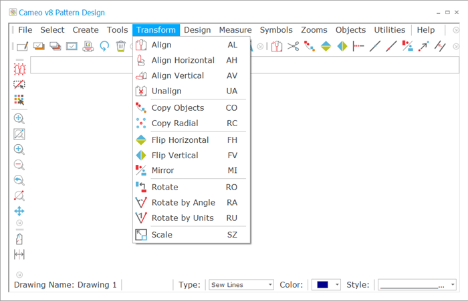This screenshot has width=468, height=301.
Task: Click the Flip Horizontal icon in right toolbar
Action: (326, 47)
